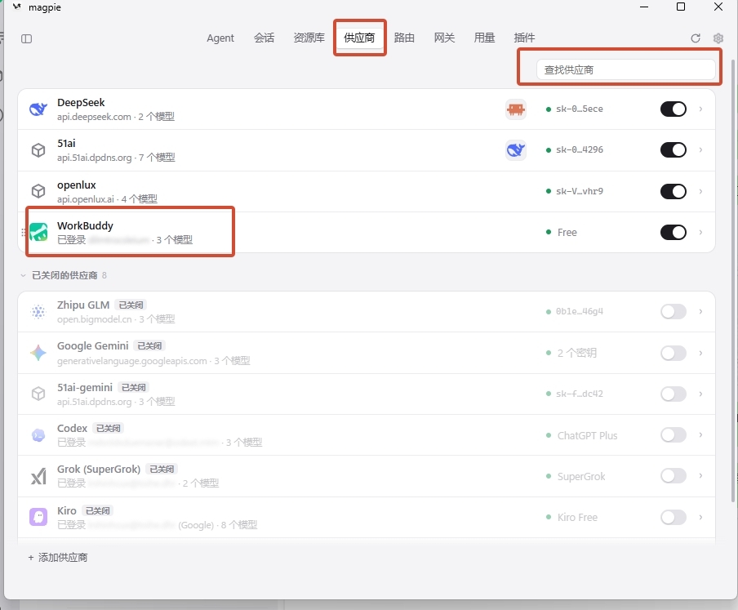The width and height of the screenshot is (738, 610).
Task: Switch to the Agent tab
Action: point(220,38)
